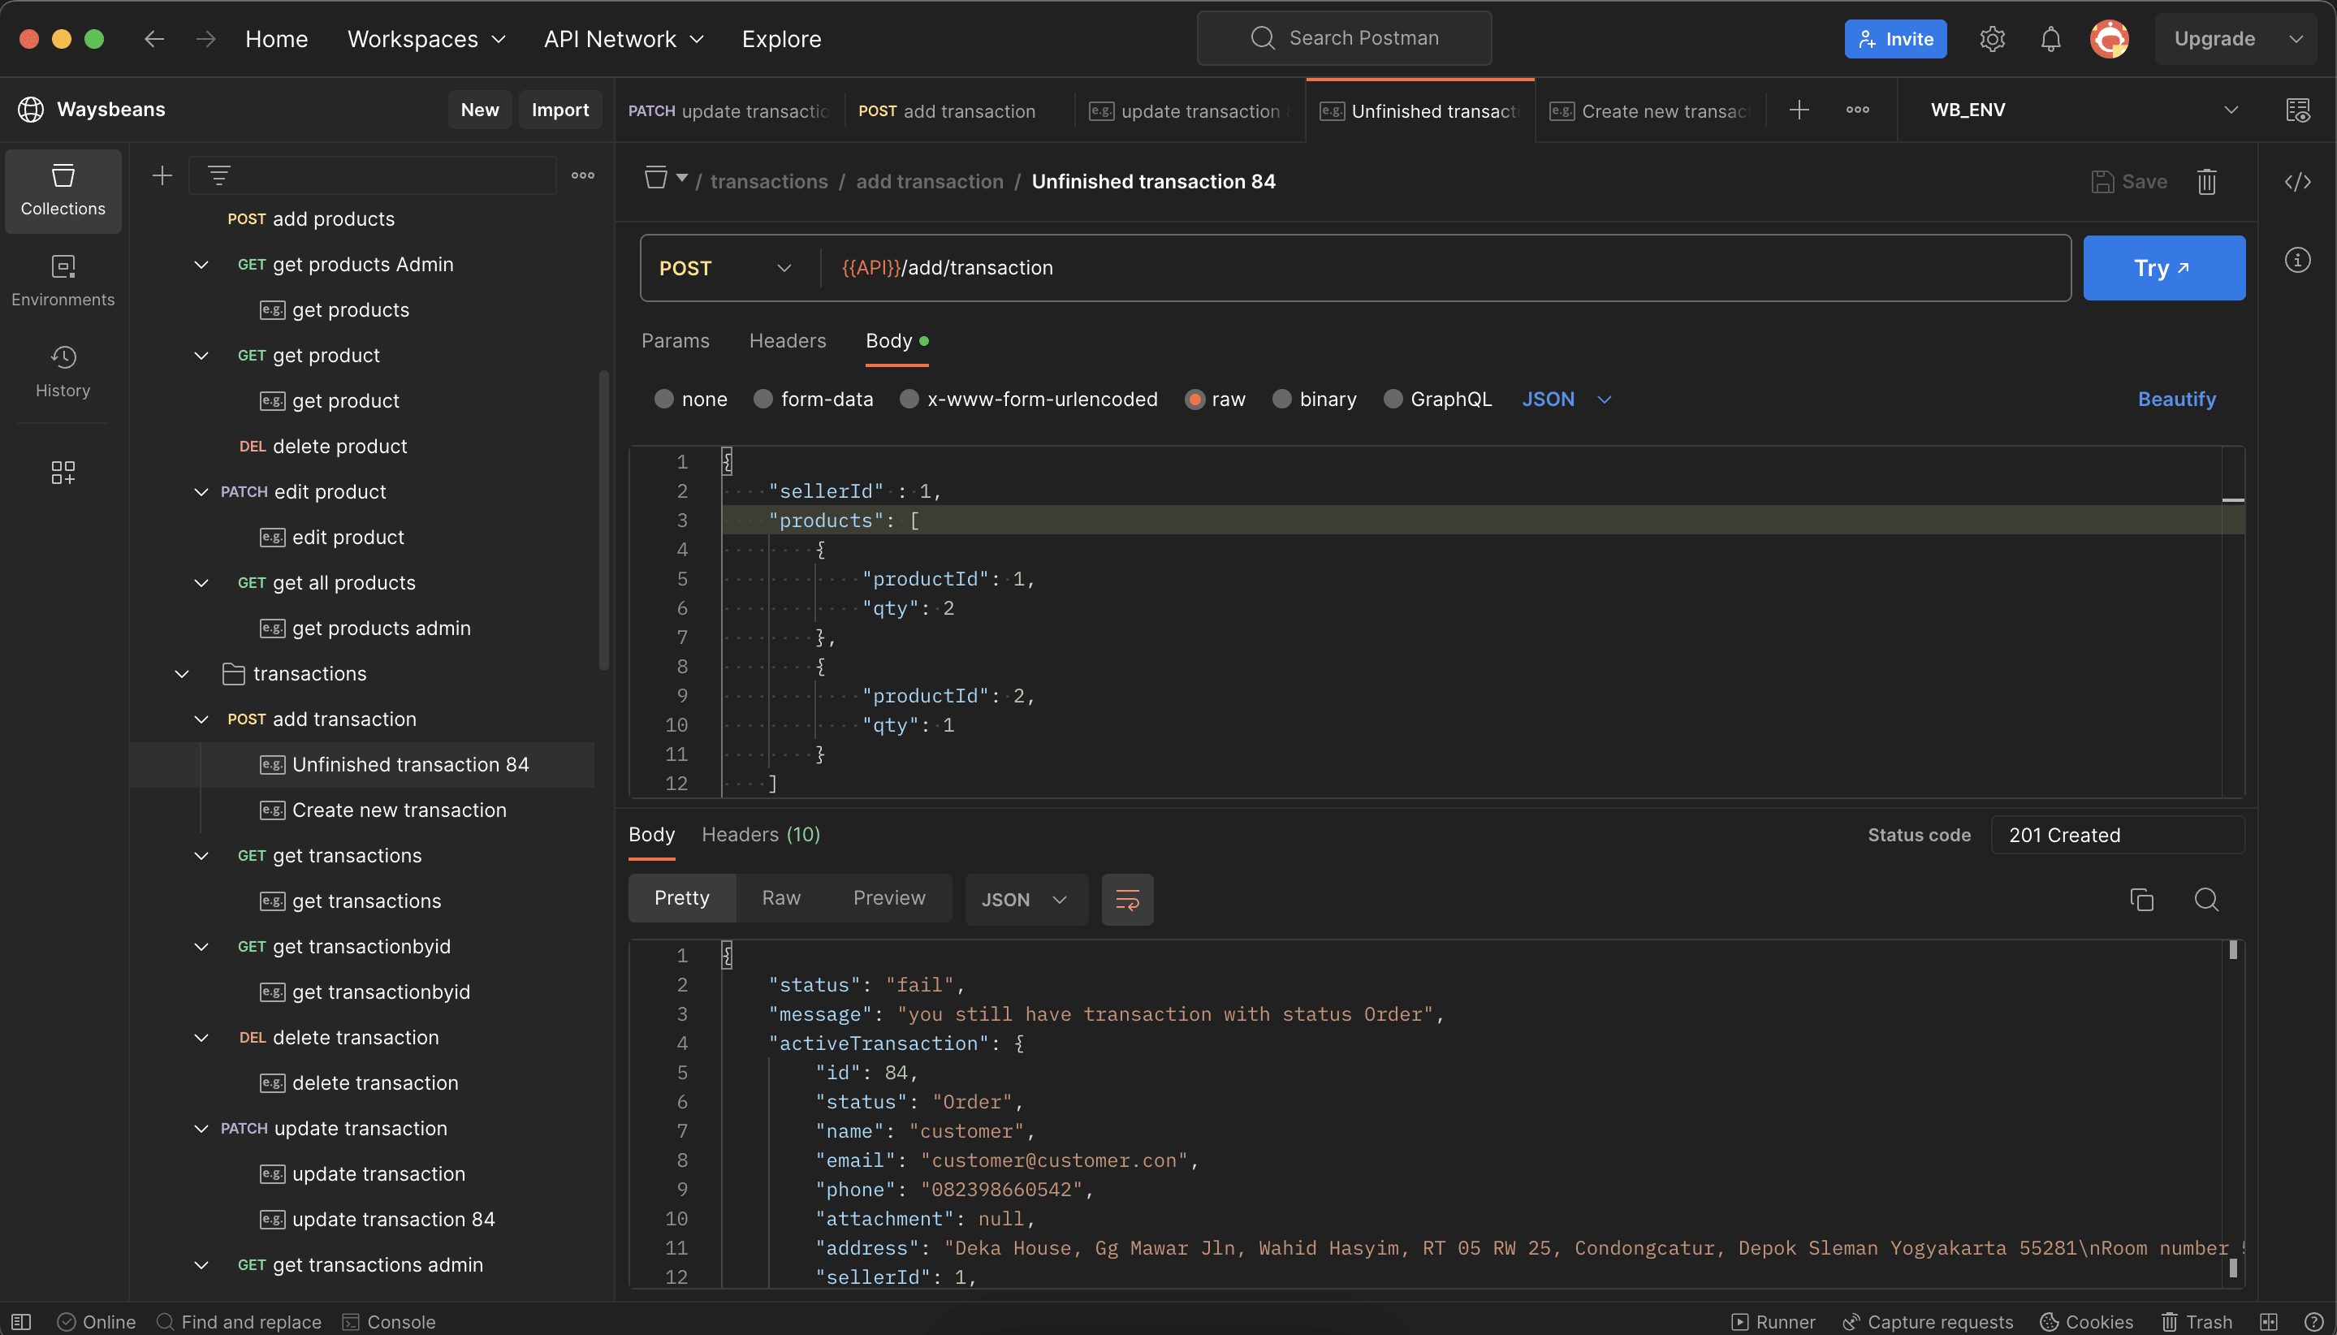Switch to the request Headers tab

[788, 340]
